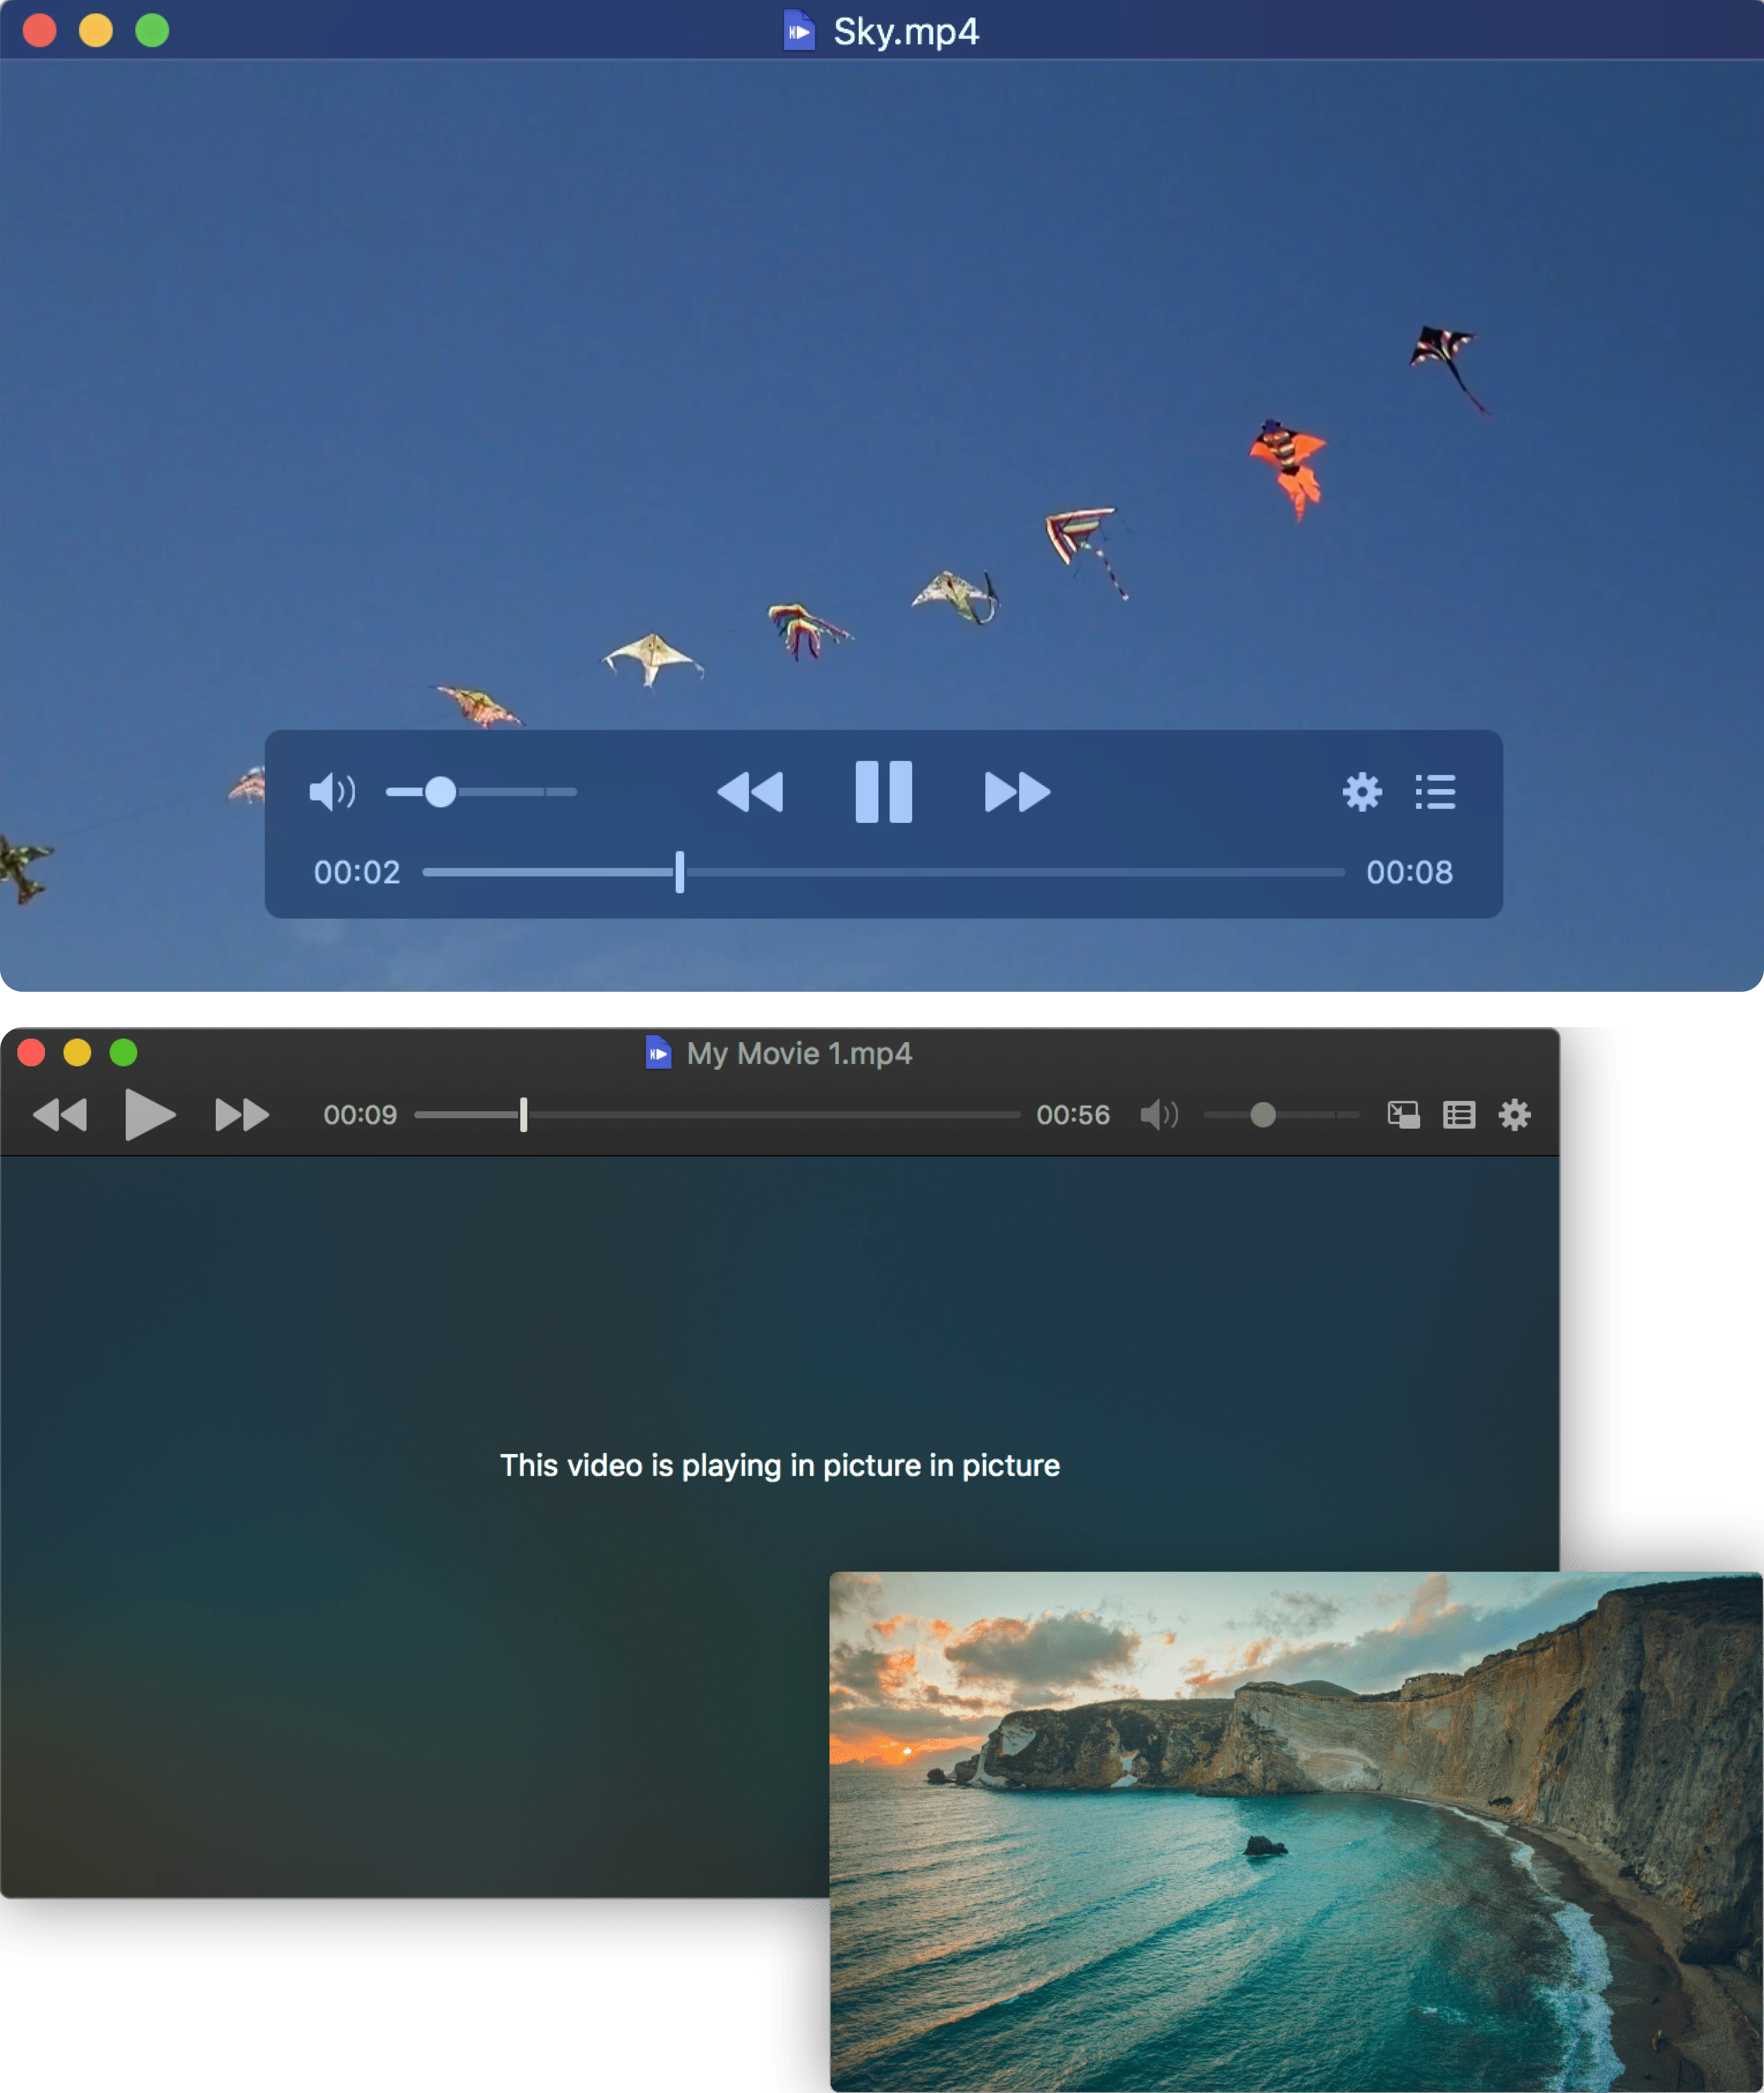Minimize the Sky.mp4 window
The image size is (1764, 2093).
96,30
